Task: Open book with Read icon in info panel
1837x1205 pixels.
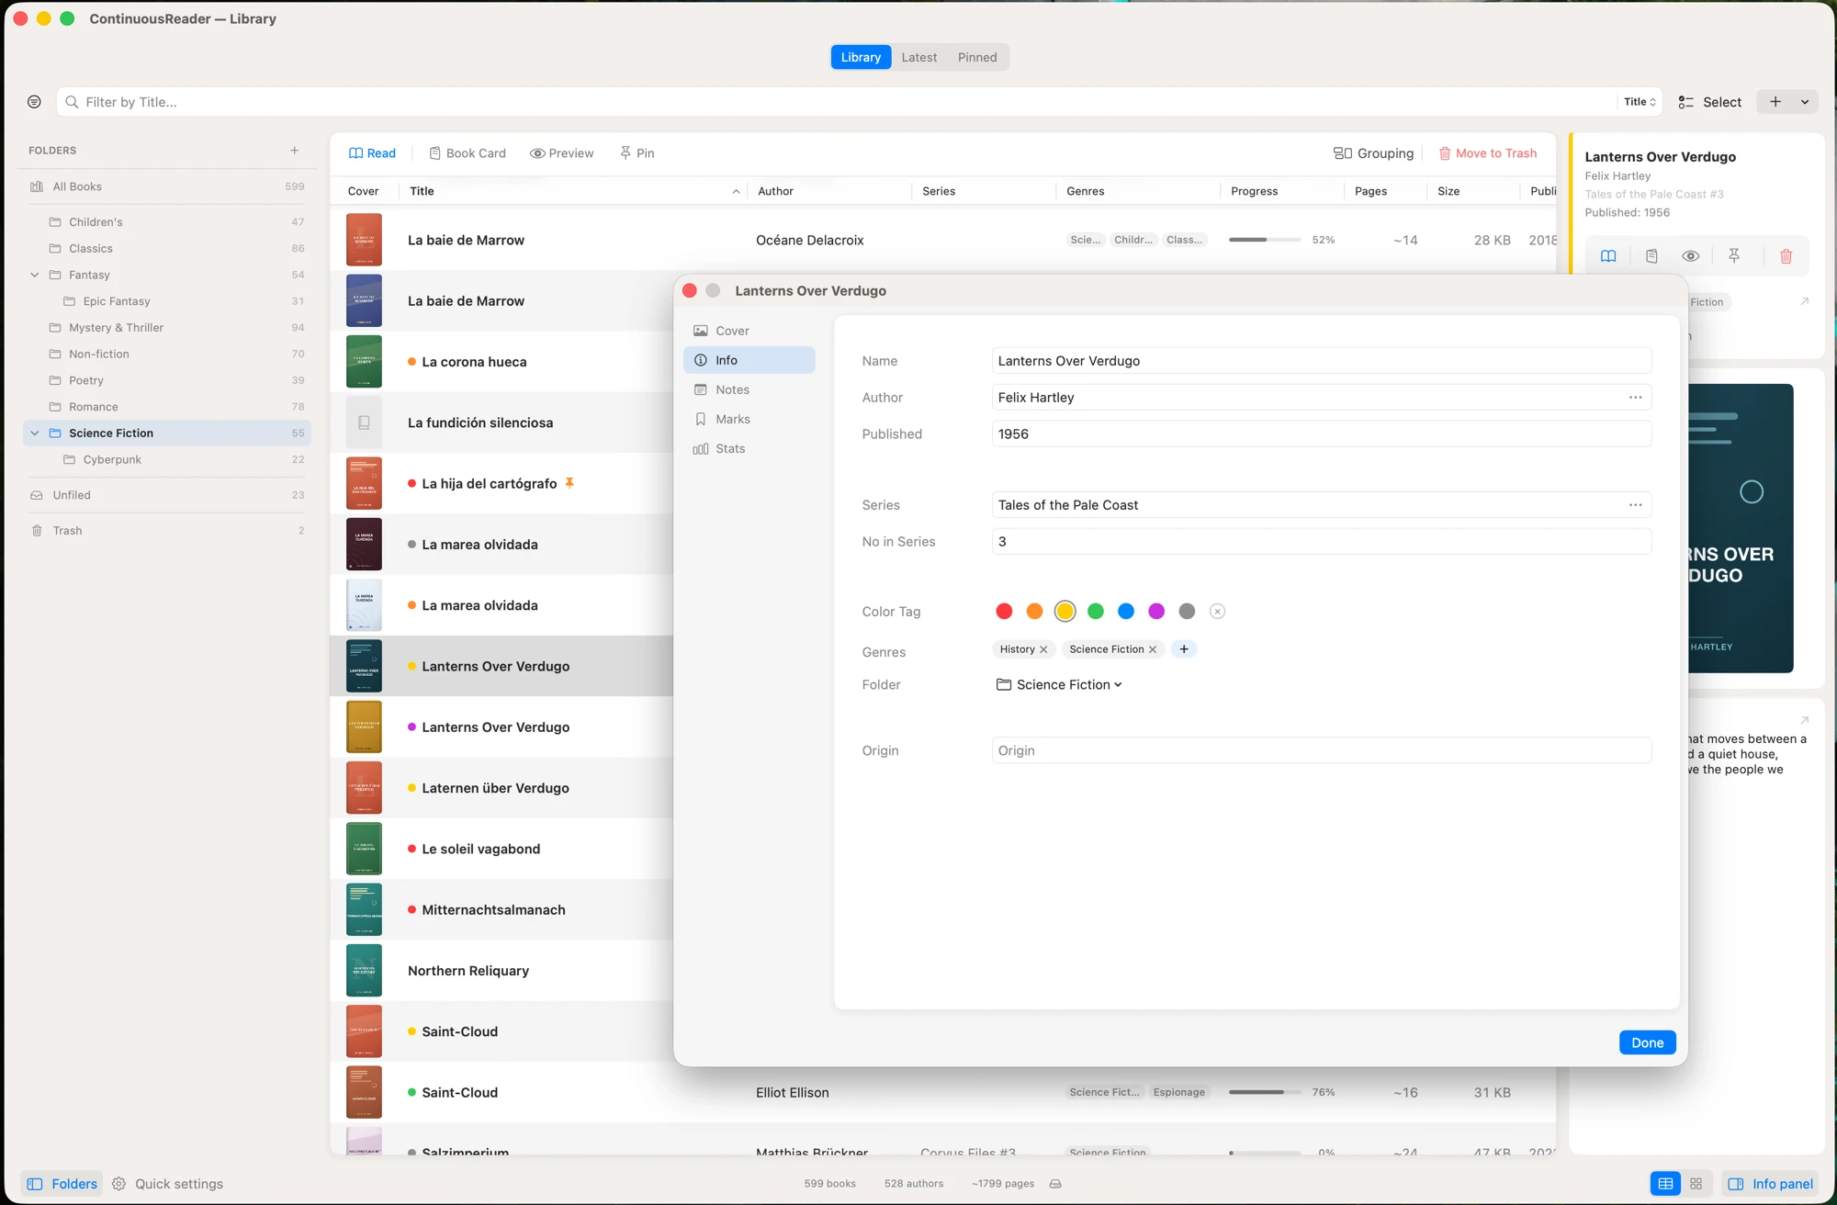Action: (x=1608, y=256)
